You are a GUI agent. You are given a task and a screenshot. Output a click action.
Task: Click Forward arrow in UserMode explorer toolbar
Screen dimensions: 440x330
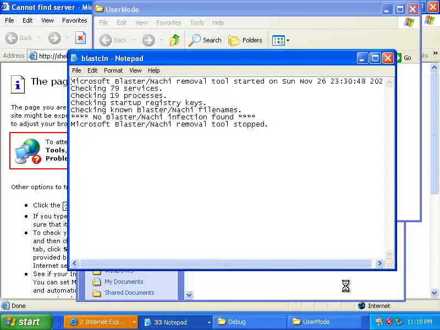[148, 40]
